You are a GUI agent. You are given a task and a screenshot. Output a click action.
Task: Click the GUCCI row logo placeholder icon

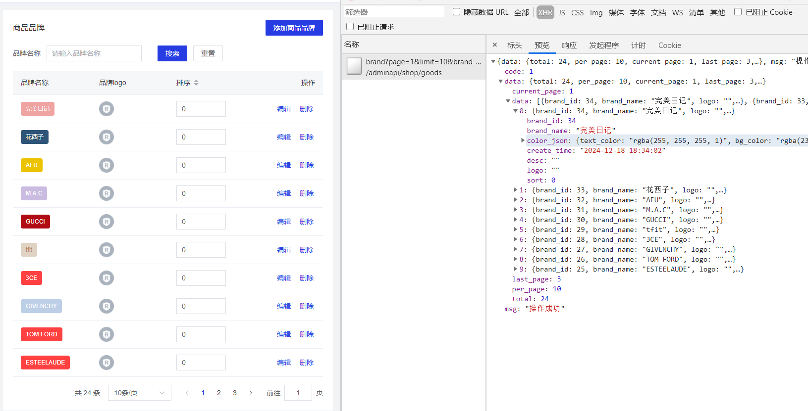(106, 222)
